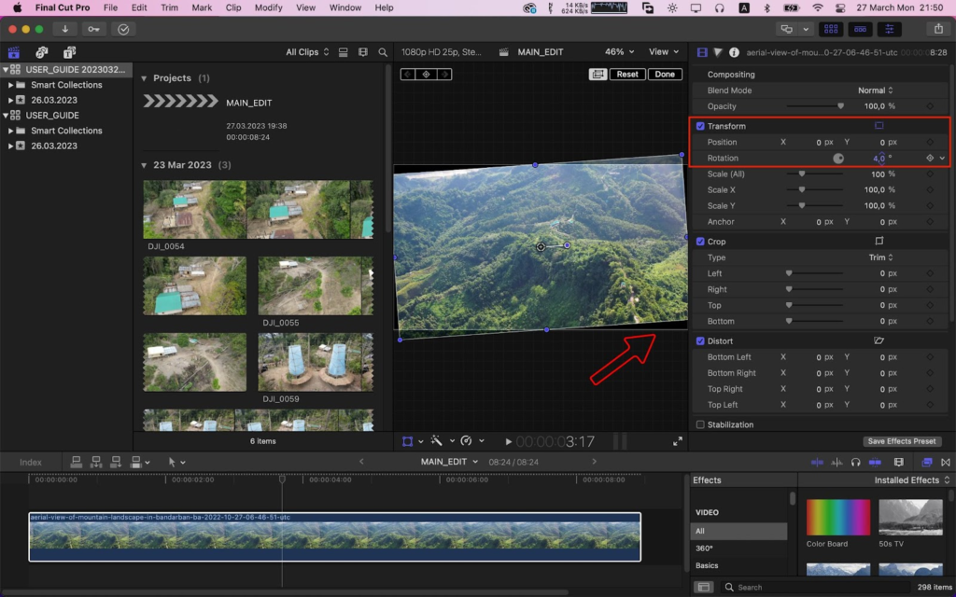
Task: Enter full-screen viewer playback
Action: [678, 441]
